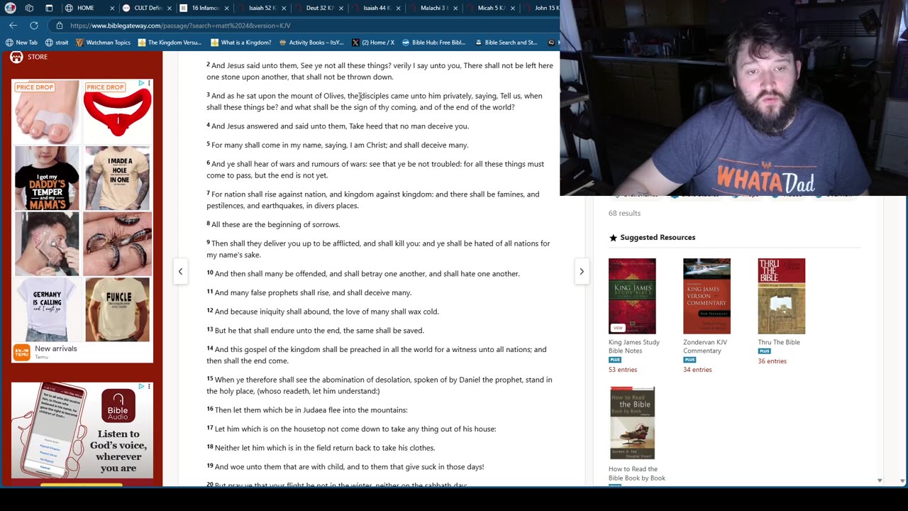Close the Isaiah 52 tab
This screenshot has height=511, width=908.
click(284, 9)
